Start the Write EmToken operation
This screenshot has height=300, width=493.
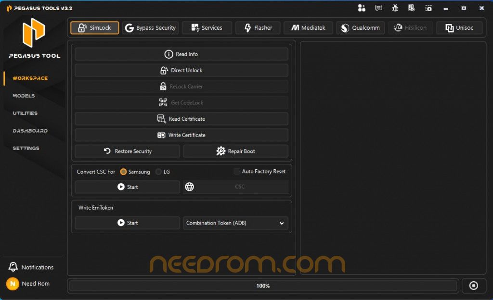tap(128, 223)
